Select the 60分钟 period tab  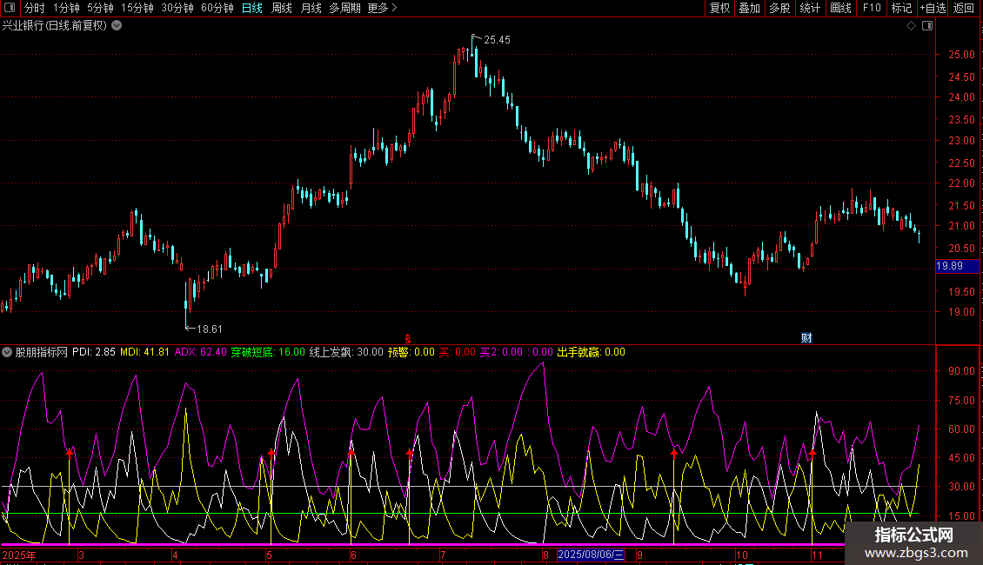(217, 8)
